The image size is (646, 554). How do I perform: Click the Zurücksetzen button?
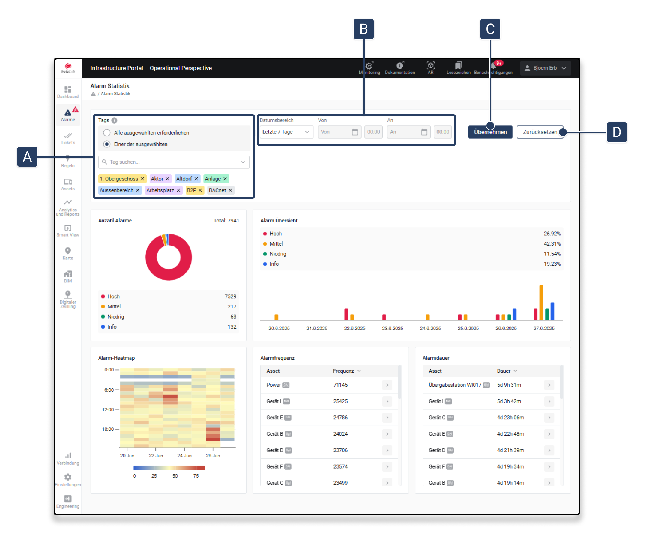coord(539,132)
